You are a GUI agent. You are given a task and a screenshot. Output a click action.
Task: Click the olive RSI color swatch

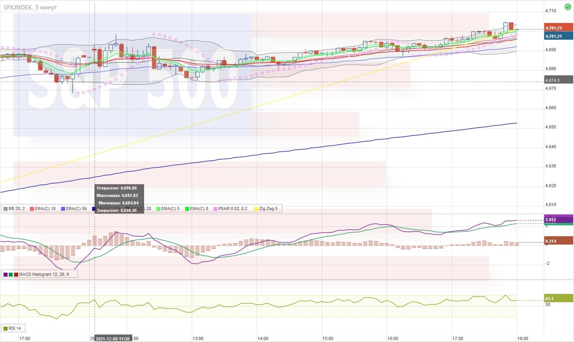click(x=6, y=329)
